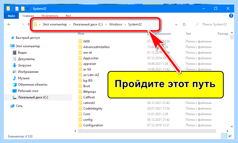Image resolution: width=238 pixels, height=143 pixels.
Task: Click the New folder quick access icon
Action: pyautogui.click(x=23, y=9)
